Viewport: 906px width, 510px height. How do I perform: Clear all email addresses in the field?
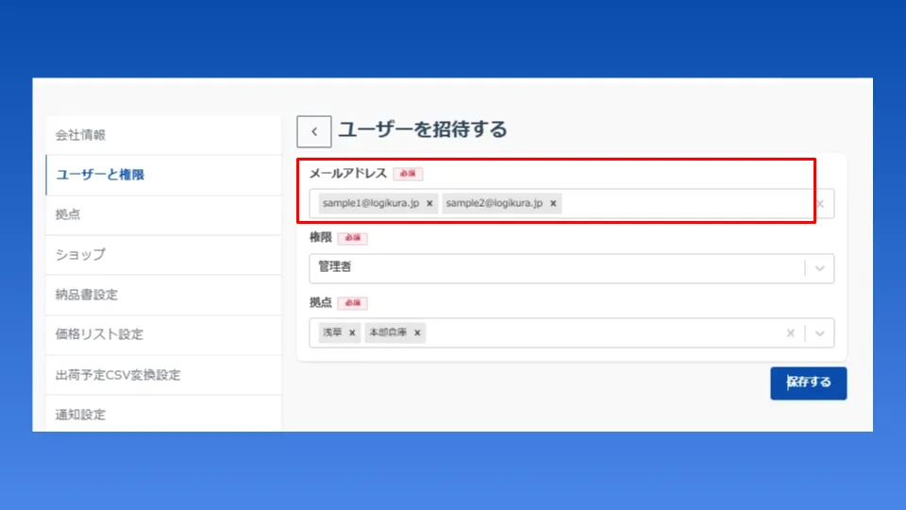(x=820, y=204)
